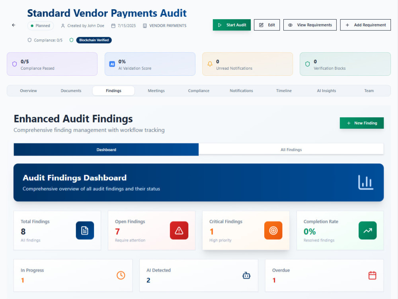Click the Audit Findings Dashboard heading

pyautogui.click(x=75, y=178)
